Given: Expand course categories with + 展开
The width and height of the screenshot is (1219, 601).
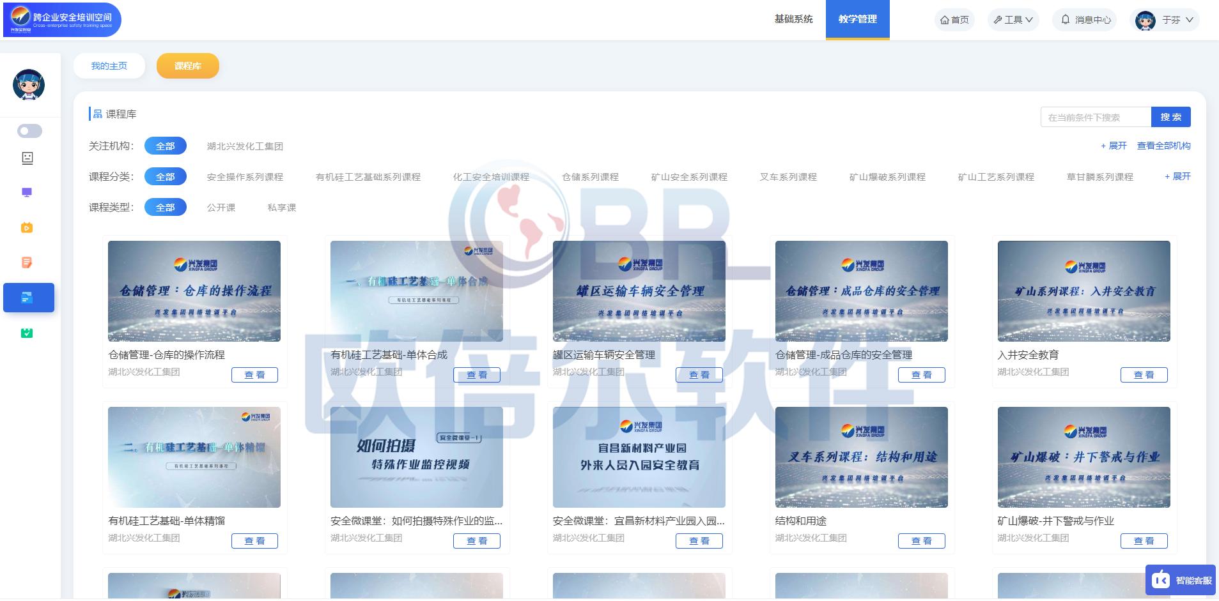Looking at the screenshot, I should point(1178,176).
